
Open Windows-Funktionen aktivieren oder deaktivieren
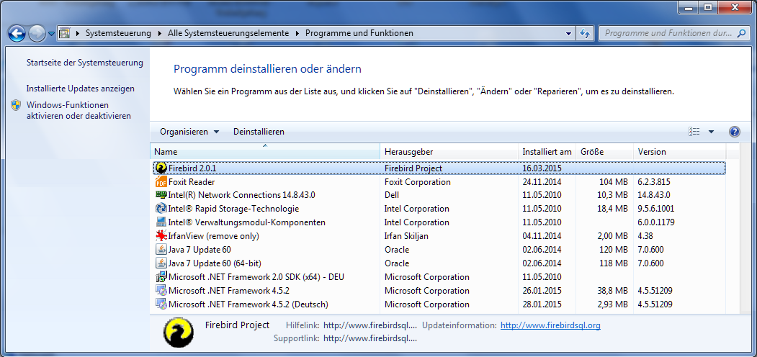(x=79, y=110)
